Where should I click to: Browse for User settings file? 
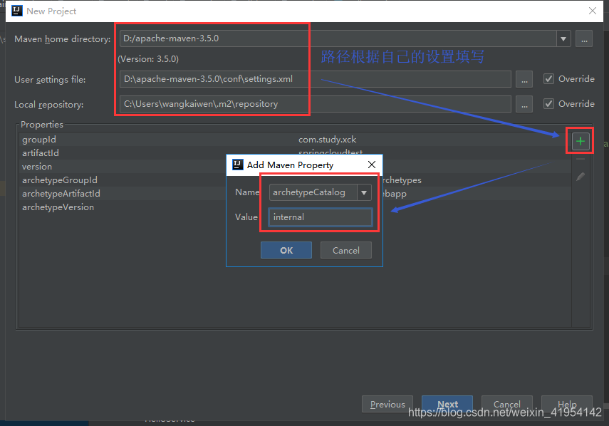point(524,79)
